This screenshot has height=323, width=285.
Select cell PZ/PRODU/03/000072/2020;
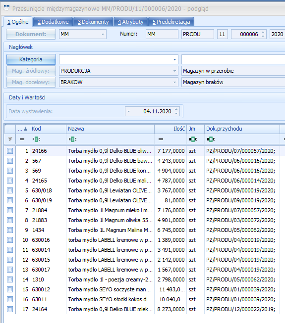[242, 220]
